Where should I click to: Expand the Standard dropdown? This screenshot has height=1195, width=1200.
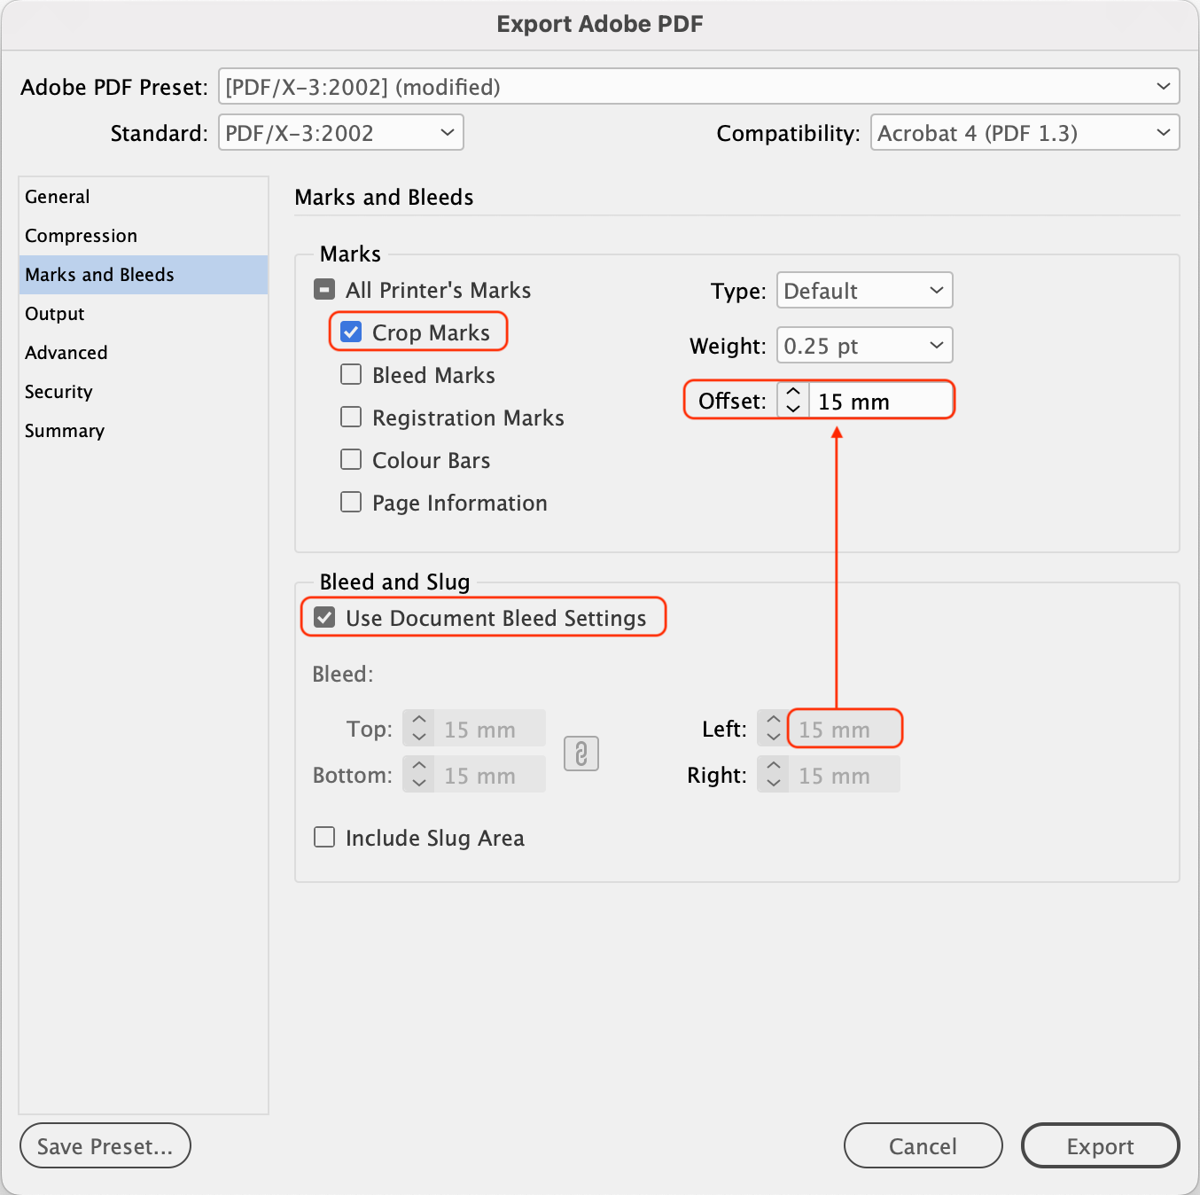click(340, 133)
